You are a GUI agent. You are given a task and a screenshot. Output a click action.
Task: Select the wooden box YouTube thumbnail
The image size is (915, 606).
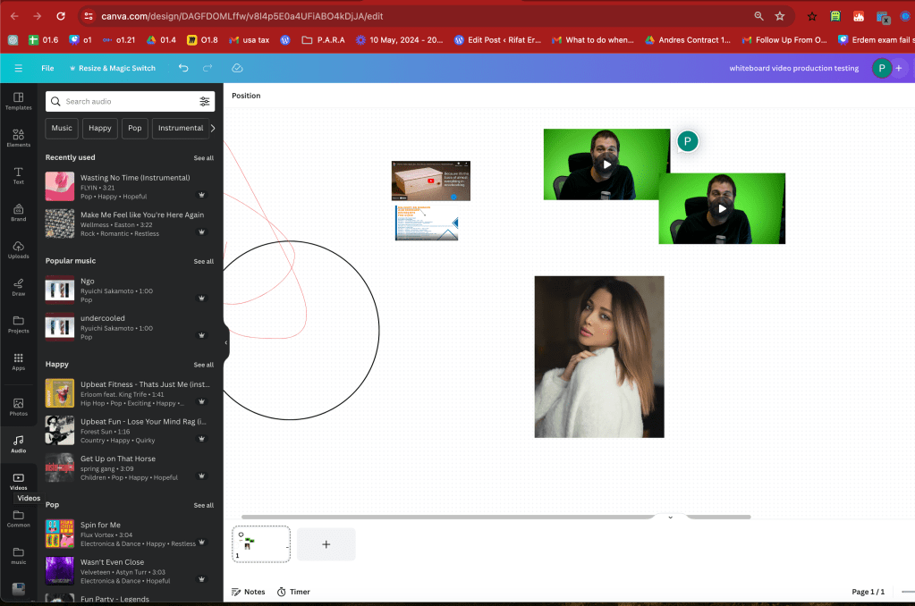430,181
